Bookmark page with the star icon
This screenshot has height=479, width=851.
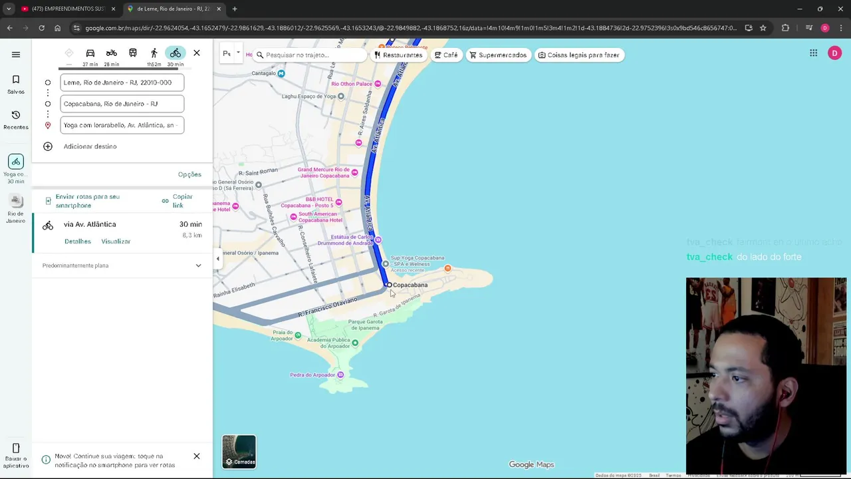point(763,28)
